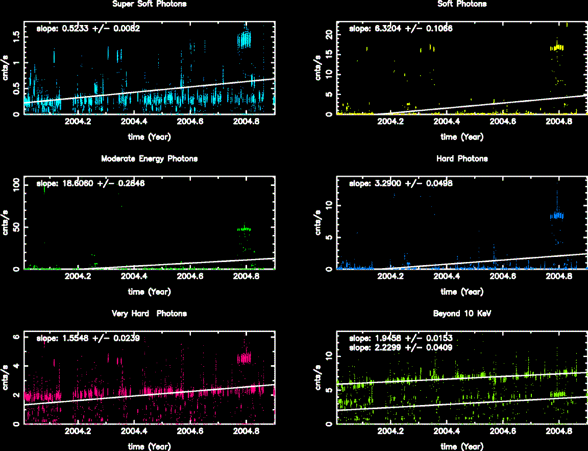Click slope 3.2900 label in Hard Photons plot
The width and height of the screenshot is (588, 451).
pyautogui.click(x=401, y=183)
